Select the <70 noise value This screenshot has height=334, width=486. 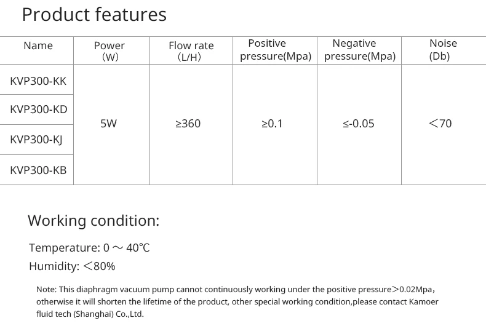(x=440, y=124)
